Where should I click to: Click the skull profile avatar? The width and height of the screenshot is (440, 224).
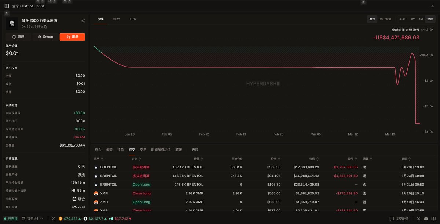pos(12,23)
